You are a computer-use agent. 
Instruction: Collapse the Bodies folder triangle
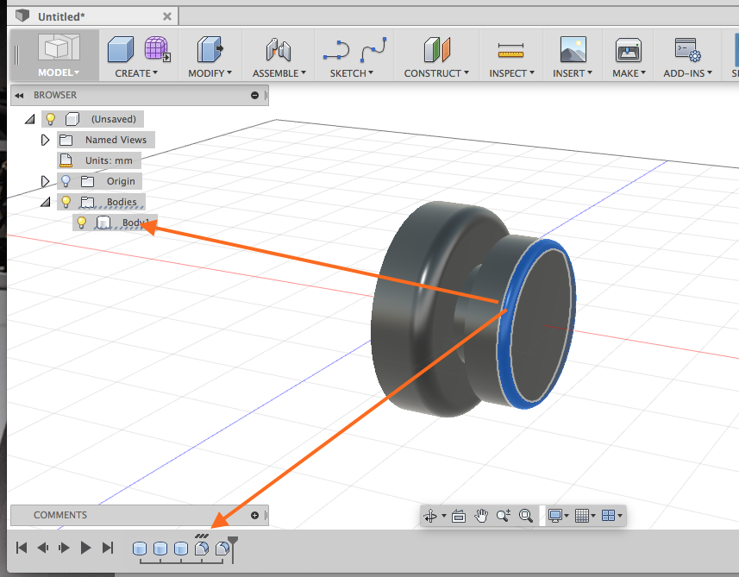[46, 202]
